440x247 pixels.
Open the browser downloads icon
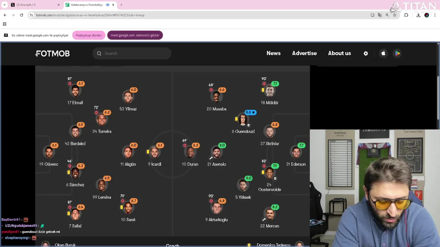(418, 15)
